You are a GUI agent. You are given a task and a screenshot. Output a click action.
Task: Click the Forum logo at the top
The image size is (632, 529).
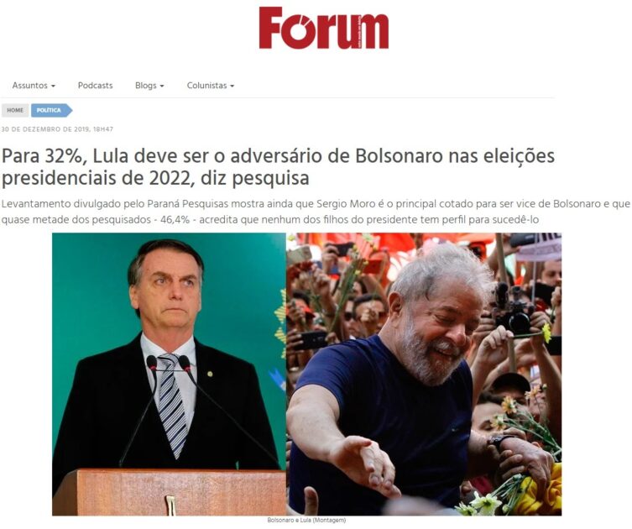(324, 28)
